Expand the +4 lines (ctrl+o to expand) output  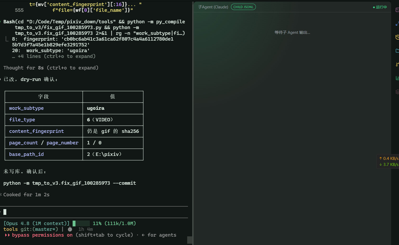point(54,56)
